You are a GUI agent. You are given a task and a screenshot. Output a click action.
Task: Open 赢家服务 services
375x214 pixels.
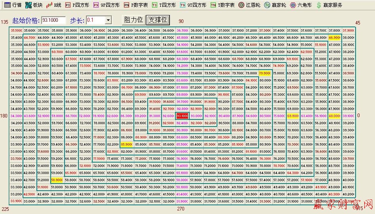[329, 5]
